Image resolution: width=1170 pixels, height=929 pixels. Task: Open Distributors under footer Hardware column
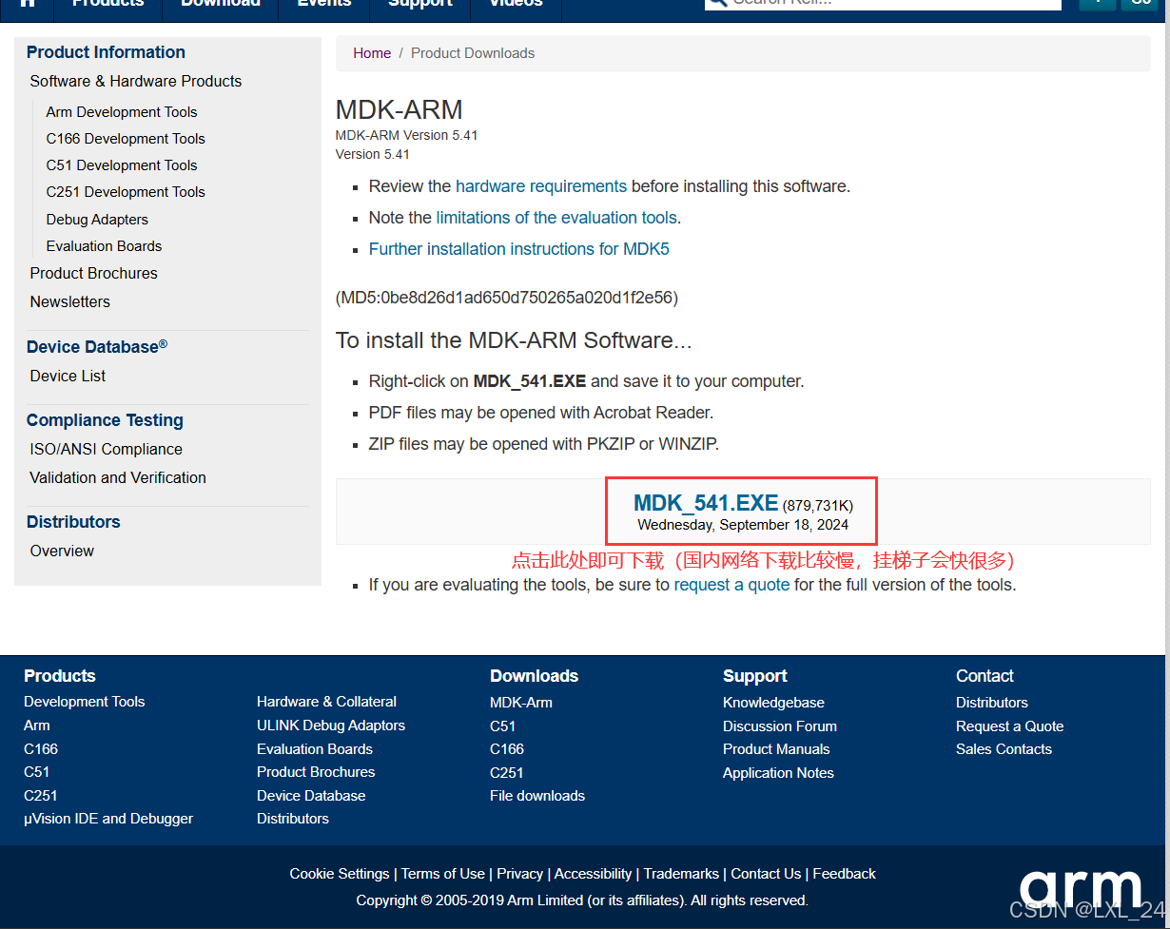pos(293,819)
